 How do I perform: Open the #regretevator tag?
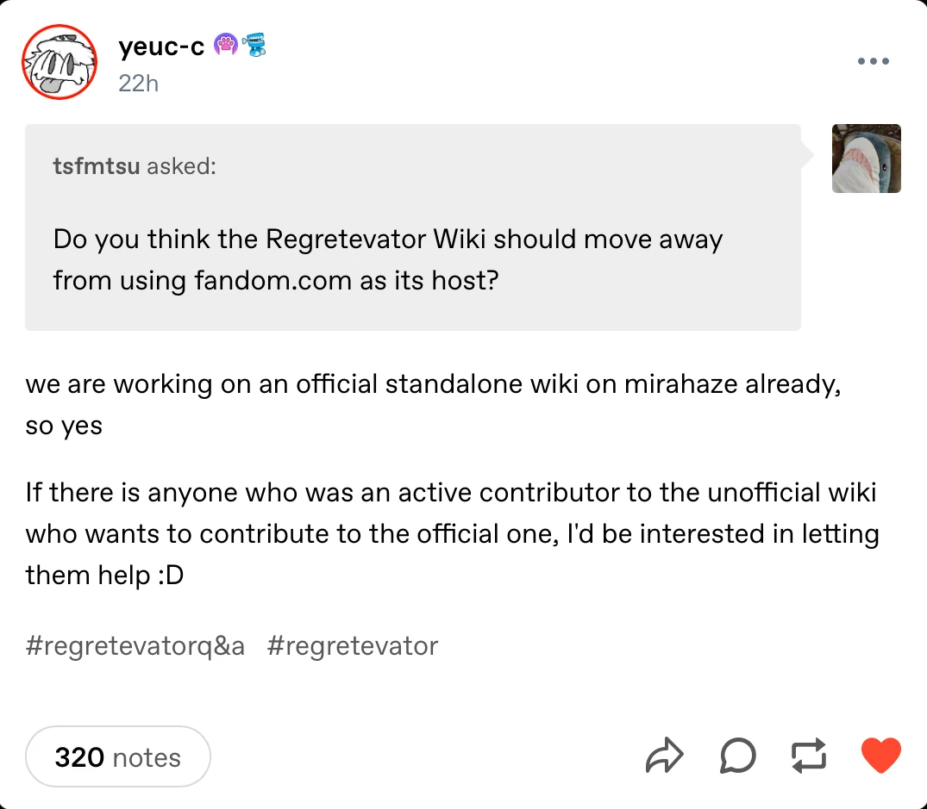353,645
